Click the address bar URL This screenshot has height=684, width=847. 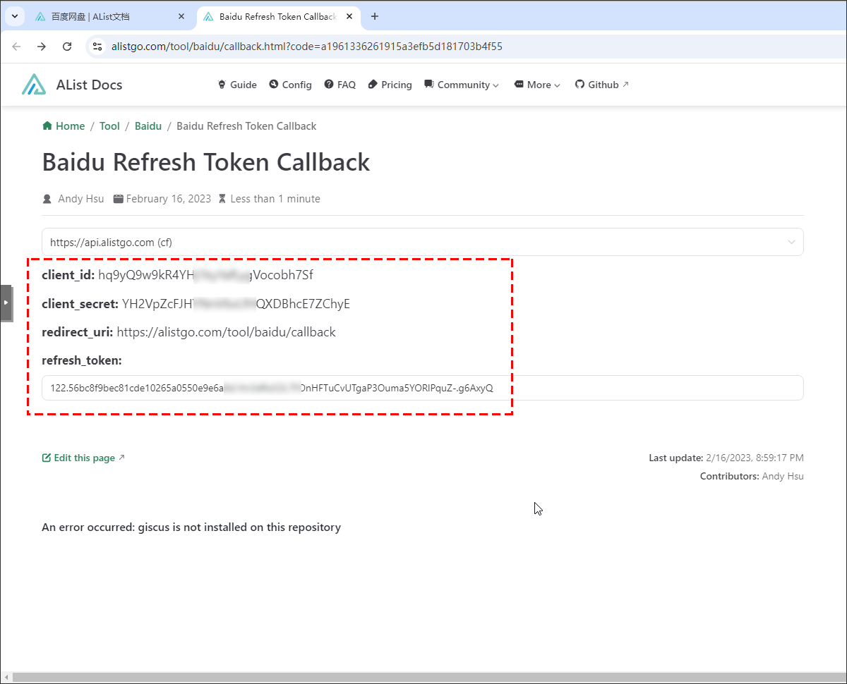307,47
